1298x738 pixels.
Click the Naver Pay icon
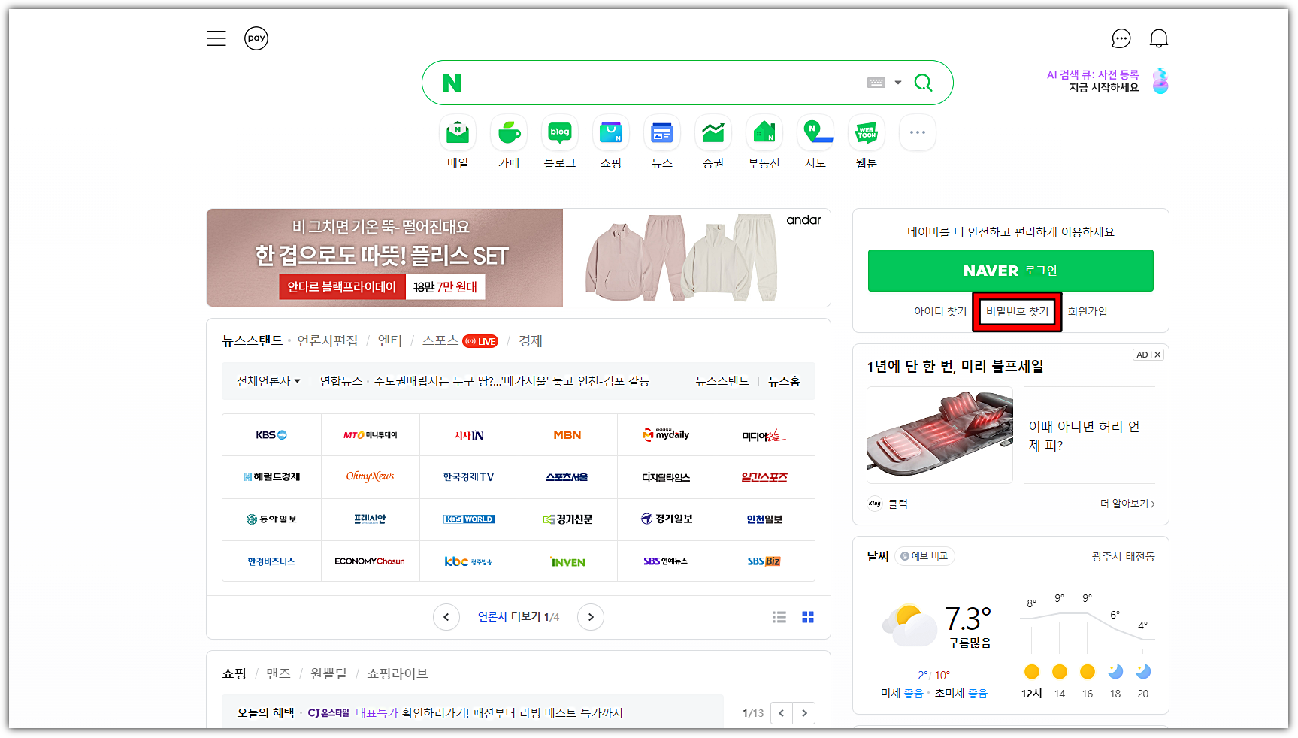(256, 38)
